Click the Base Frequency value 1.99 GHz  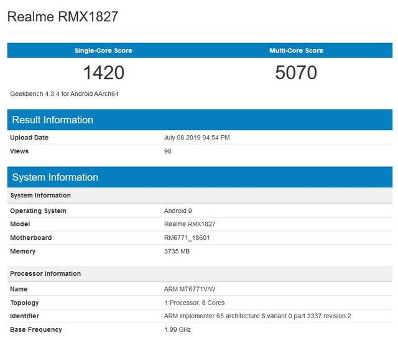pos(177,329)
